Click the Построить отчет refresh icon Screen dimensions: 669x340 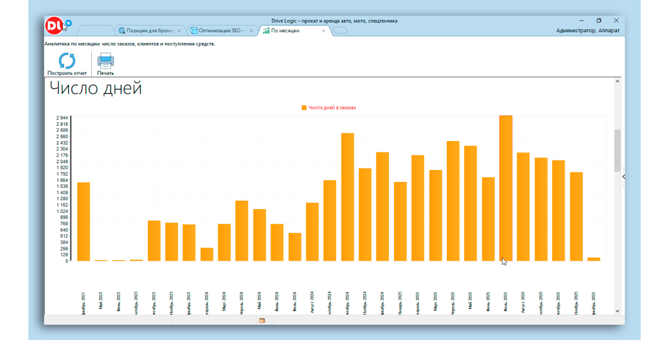[67, 61]
